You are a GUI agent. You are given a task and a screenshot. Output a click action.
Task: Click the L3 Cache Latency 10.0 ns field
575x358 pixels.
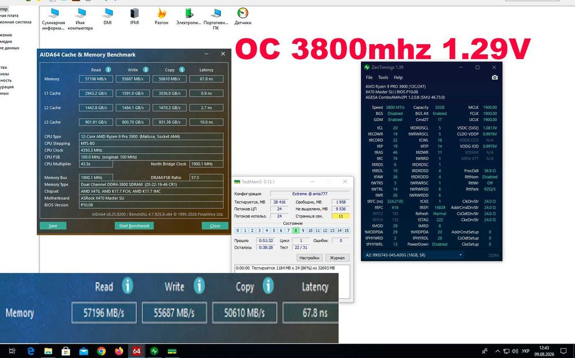point(206,122)
